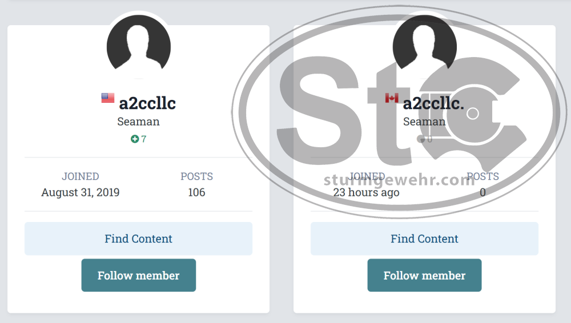Image resolution: width=571 pixels, height=323 pixels.
Task: Find content from the member who joined 23 hours ago
Action: 424,239
